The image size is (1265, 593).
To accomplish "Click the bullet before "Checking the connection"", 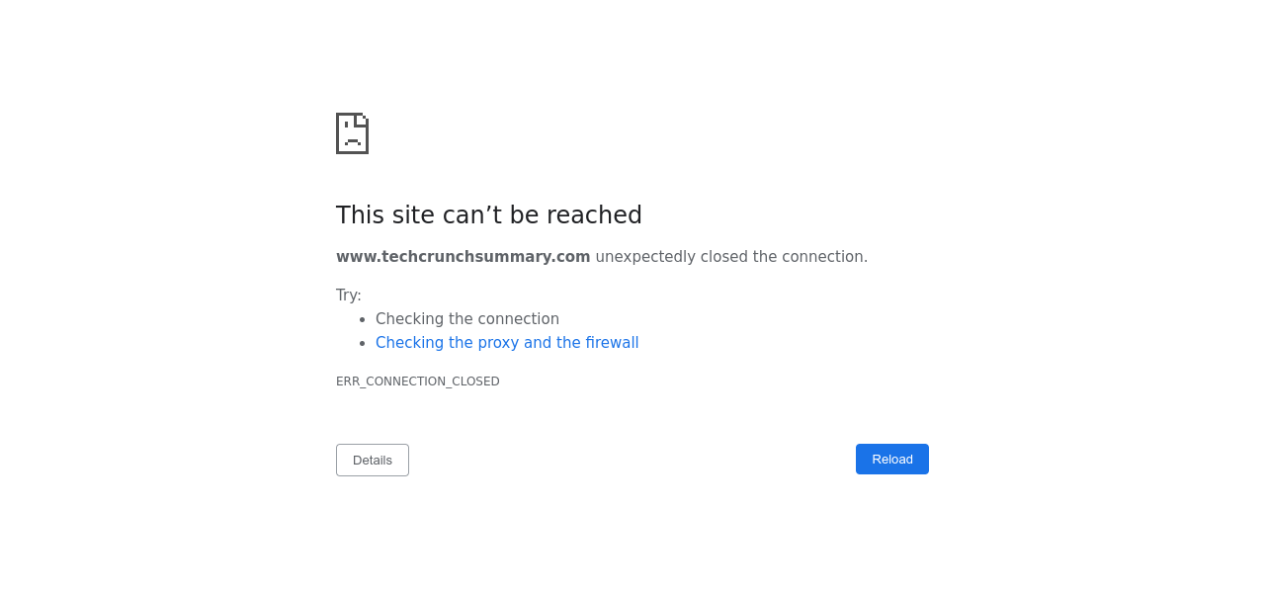I will pos(363,319).
